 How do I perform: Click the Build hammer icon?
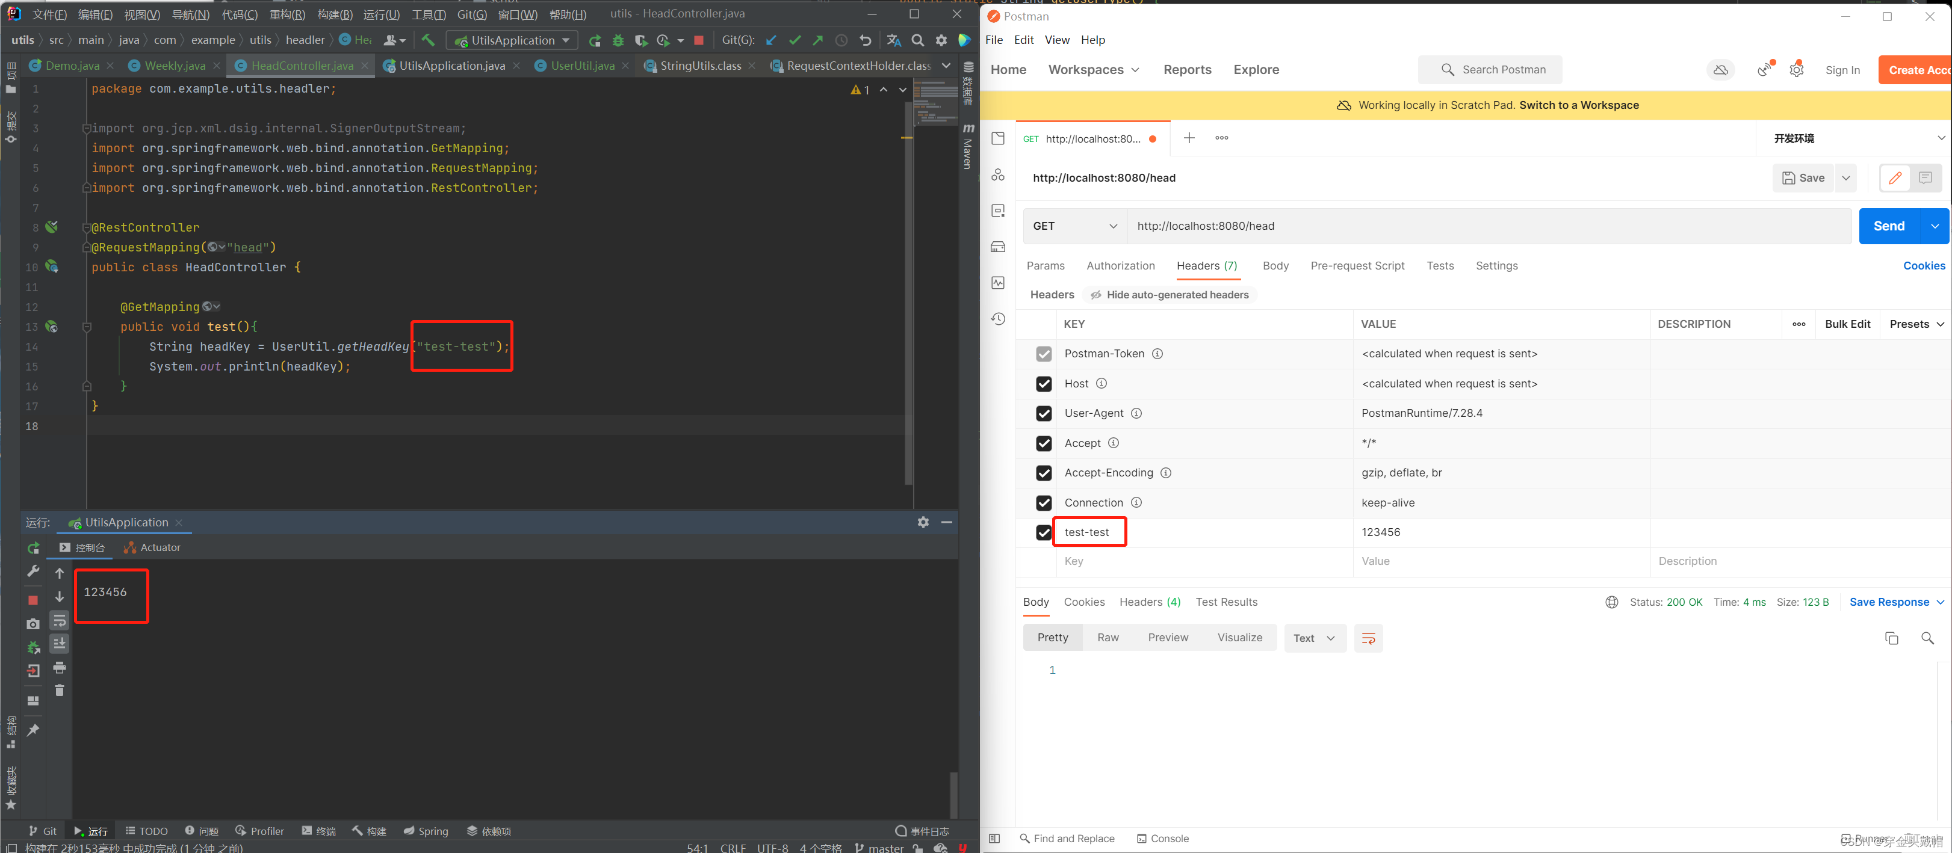click(x=428, y=40)
